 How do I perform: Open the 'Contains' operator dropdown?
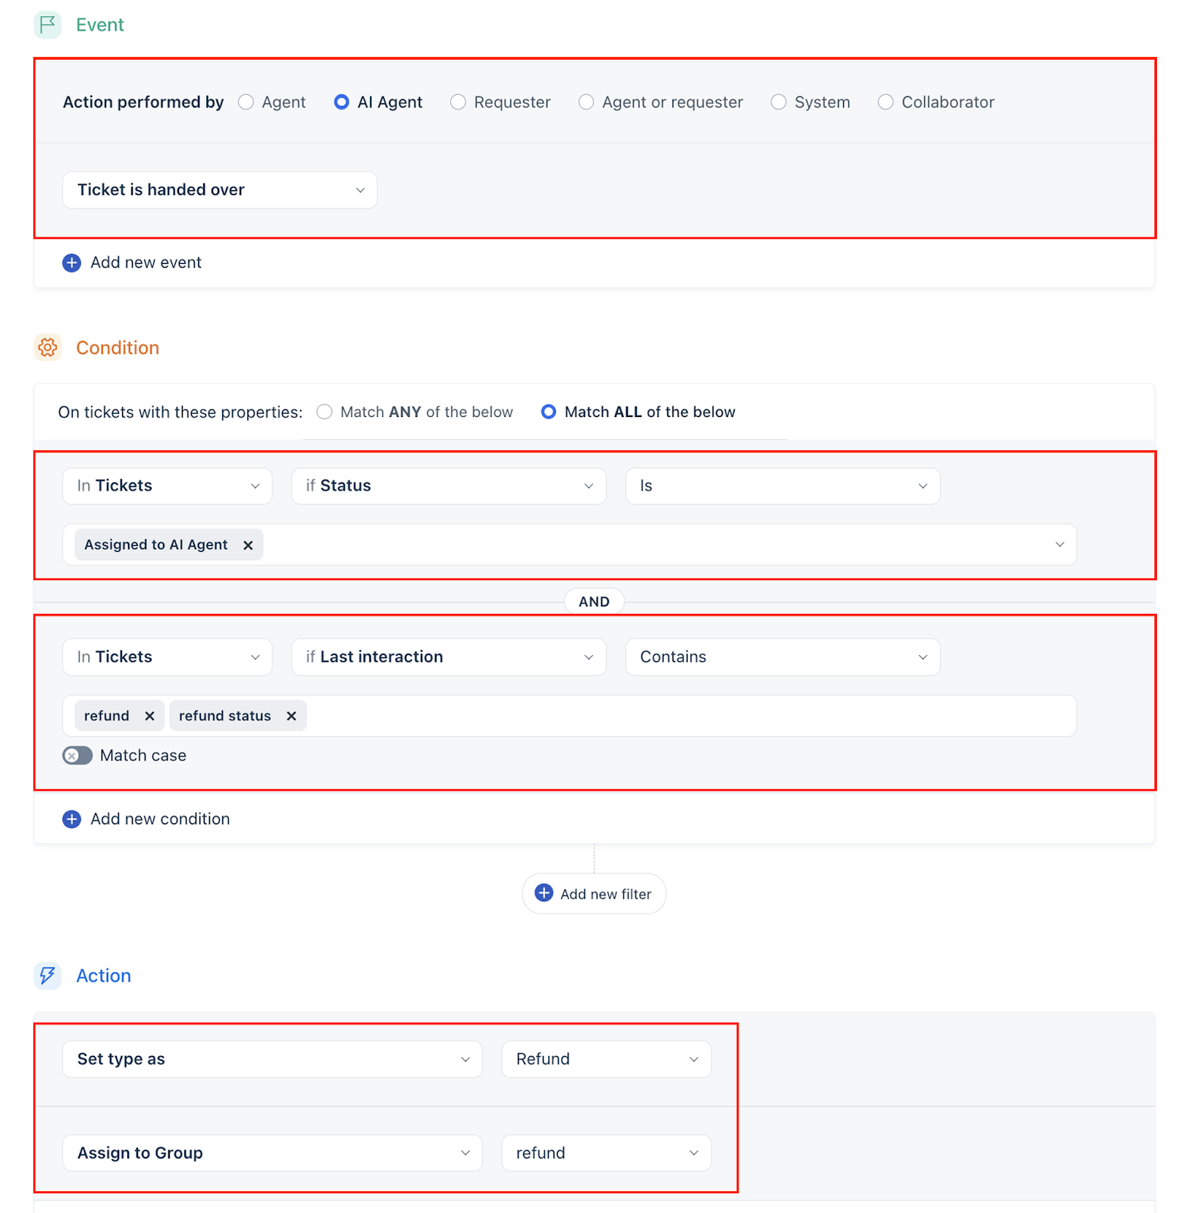coord(782,657)
